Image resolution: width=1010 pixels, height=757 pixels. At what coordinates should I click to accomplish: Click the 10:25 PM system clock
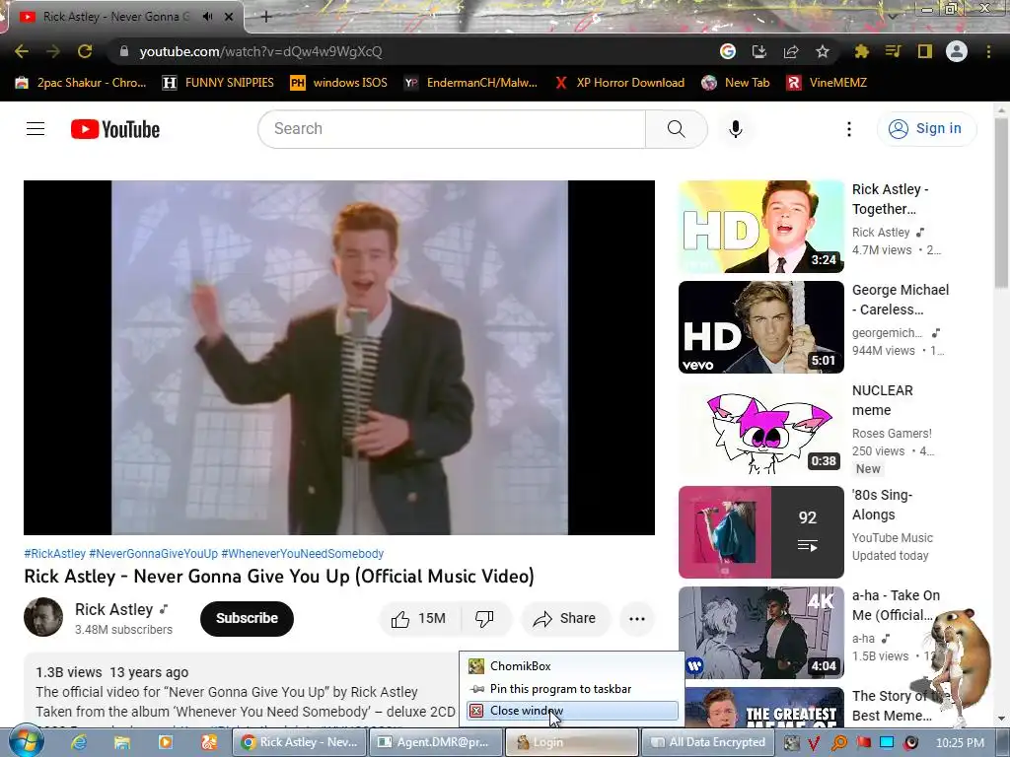(x=960, y=743)
